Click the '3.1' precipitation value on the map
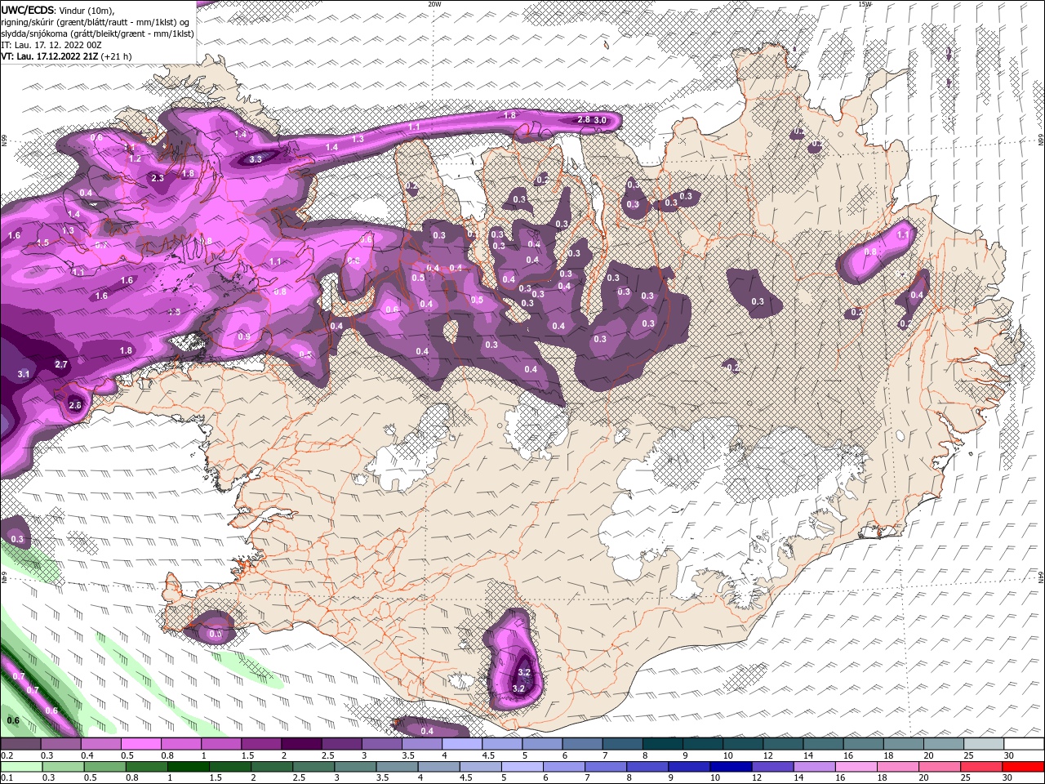This screenshot has width=1045, height=784. [24, 374]
